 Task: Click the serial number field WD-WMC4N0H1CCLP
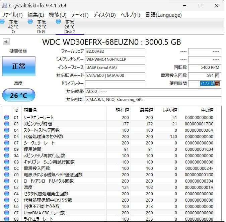pyautogui.click(x=115, y=59)
